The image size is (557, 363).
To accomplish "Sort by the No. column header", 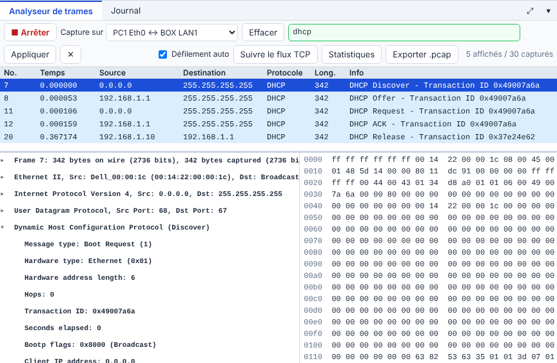I will tap(10, 73).
